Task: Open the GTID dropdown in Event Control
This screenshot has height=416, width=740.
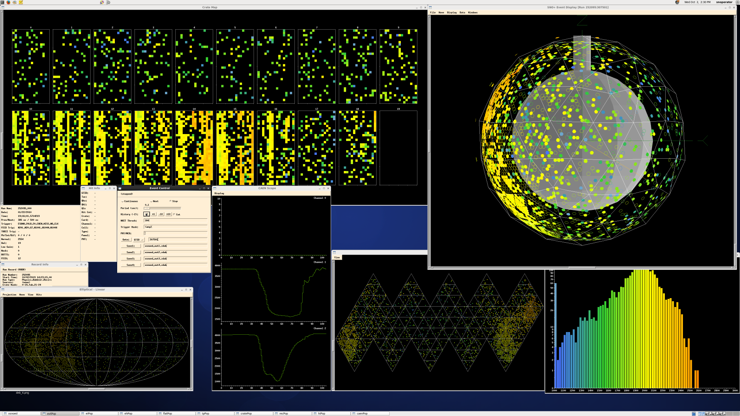Action: pyautogui.click(x=138, y=240)
